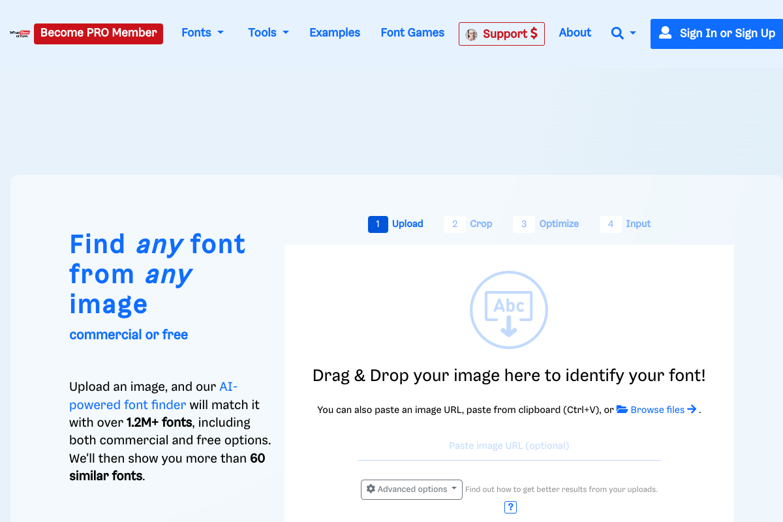Click the gear icon in Advanced options
Image resolution: width=783 pixels, height=522 pixels.
[x=371, y=489]
